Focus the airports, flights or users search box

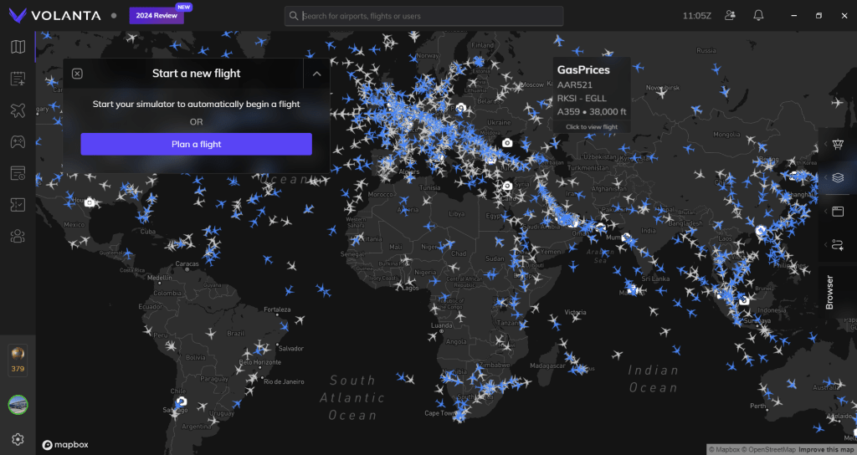427,16
